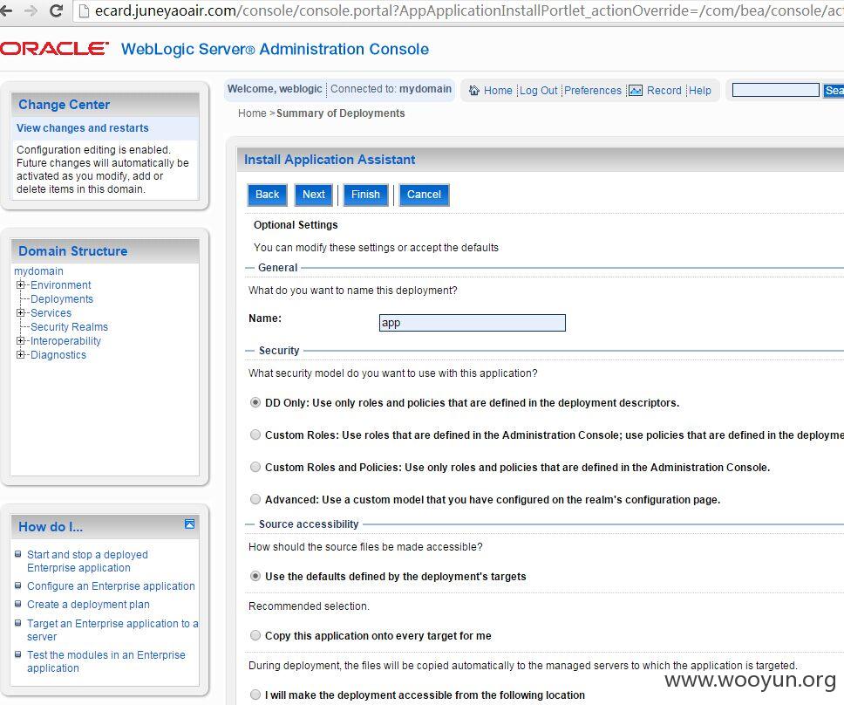Open View changes and restarts link
The width and height of the screenshot is (844, 705).
point(82,127)
